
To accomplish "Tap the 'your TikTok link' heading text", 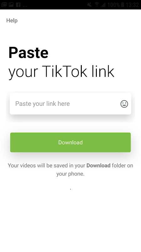I will [x=61, y=72].
